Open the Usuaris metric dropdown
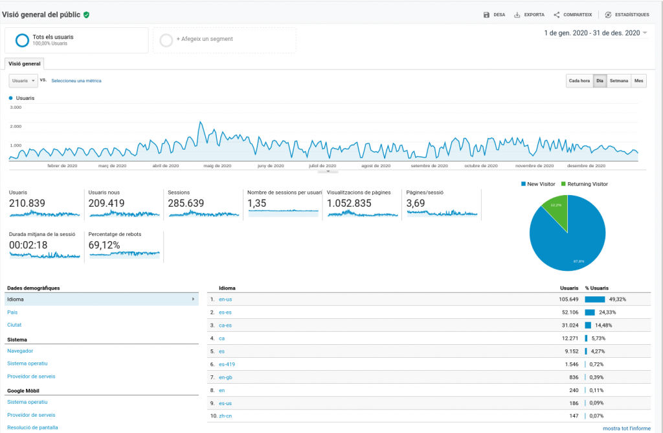663x433 pixels. click(23, 80)
